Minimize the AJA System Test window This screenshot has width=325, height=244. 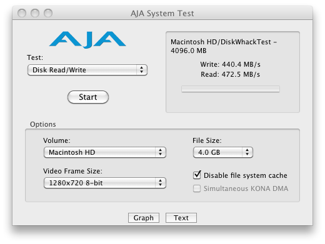click(x=35, y=13)
